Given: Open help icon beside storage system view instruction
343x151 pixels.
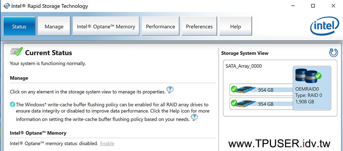Looking at the screenshot, I should point(170,90).
